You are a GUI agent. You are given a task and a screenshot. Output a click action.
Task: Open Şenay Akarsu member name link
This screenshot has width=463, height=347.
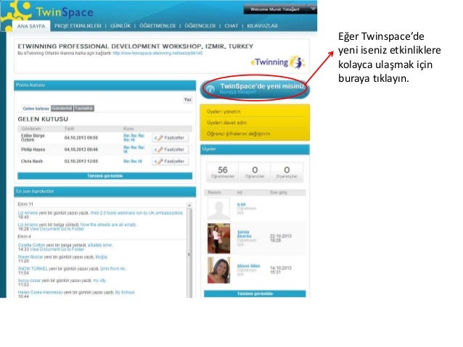(x=244, y=234)
